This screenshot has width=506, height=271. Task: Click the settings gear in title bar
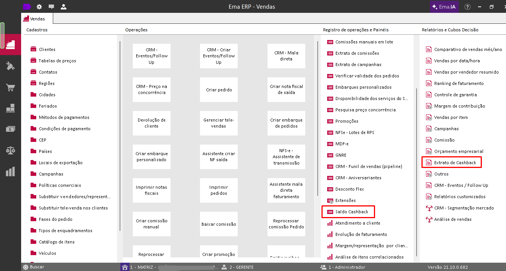[x=39, y=7]
